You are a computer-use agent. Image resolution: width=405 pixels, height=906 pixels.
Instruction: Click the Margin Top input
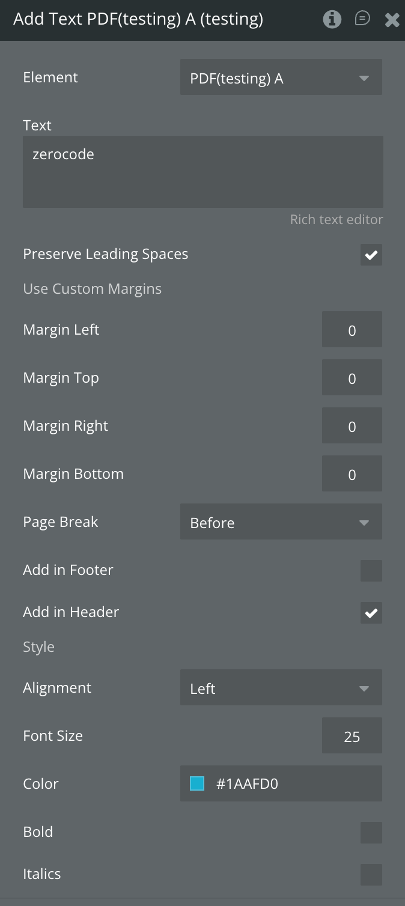coord(352,379)
